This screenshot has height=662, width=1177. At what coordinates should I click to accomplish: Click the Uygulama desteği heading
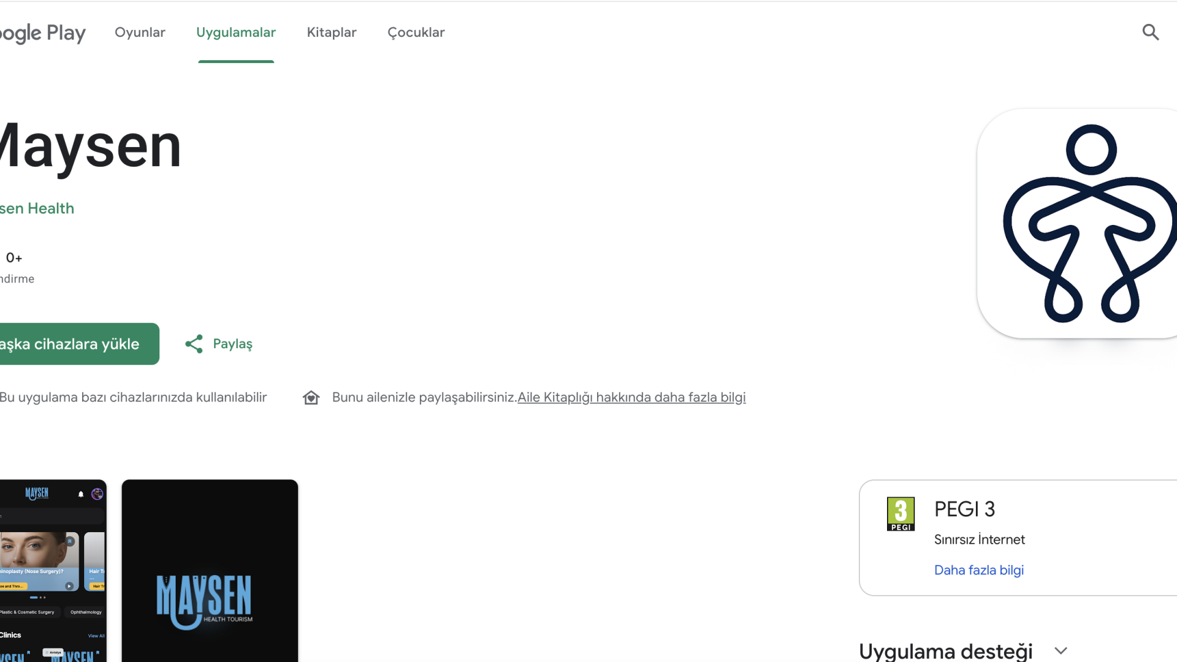(946, 651)
